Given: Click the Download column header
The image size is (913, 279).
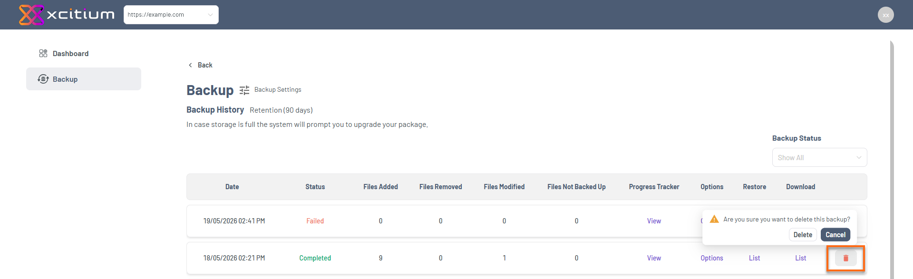Looking at the screenshot, I should [x=800, y=187].
